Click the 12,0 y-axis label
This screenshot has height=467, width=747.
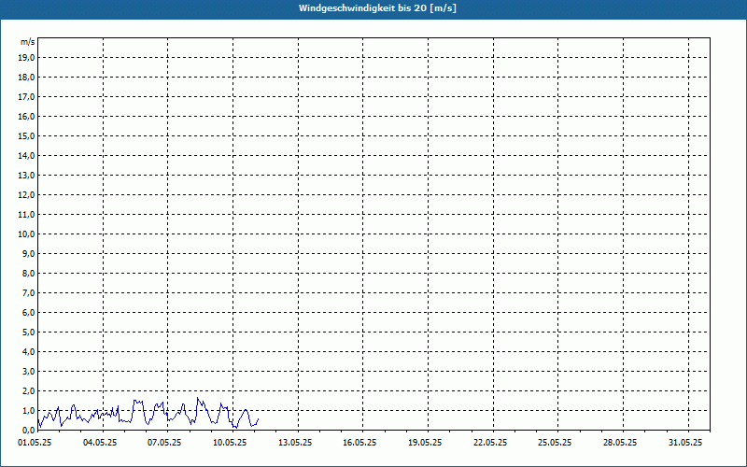point(26,195)
